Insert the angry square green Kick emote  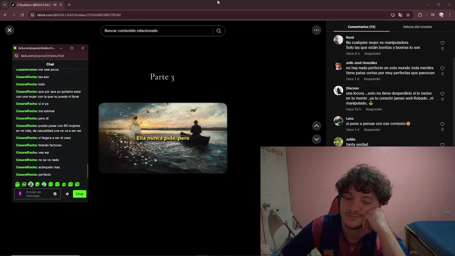(x=24, y=184)
